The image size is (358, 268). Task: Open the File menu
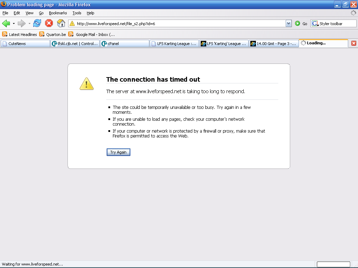coord(5,13)
